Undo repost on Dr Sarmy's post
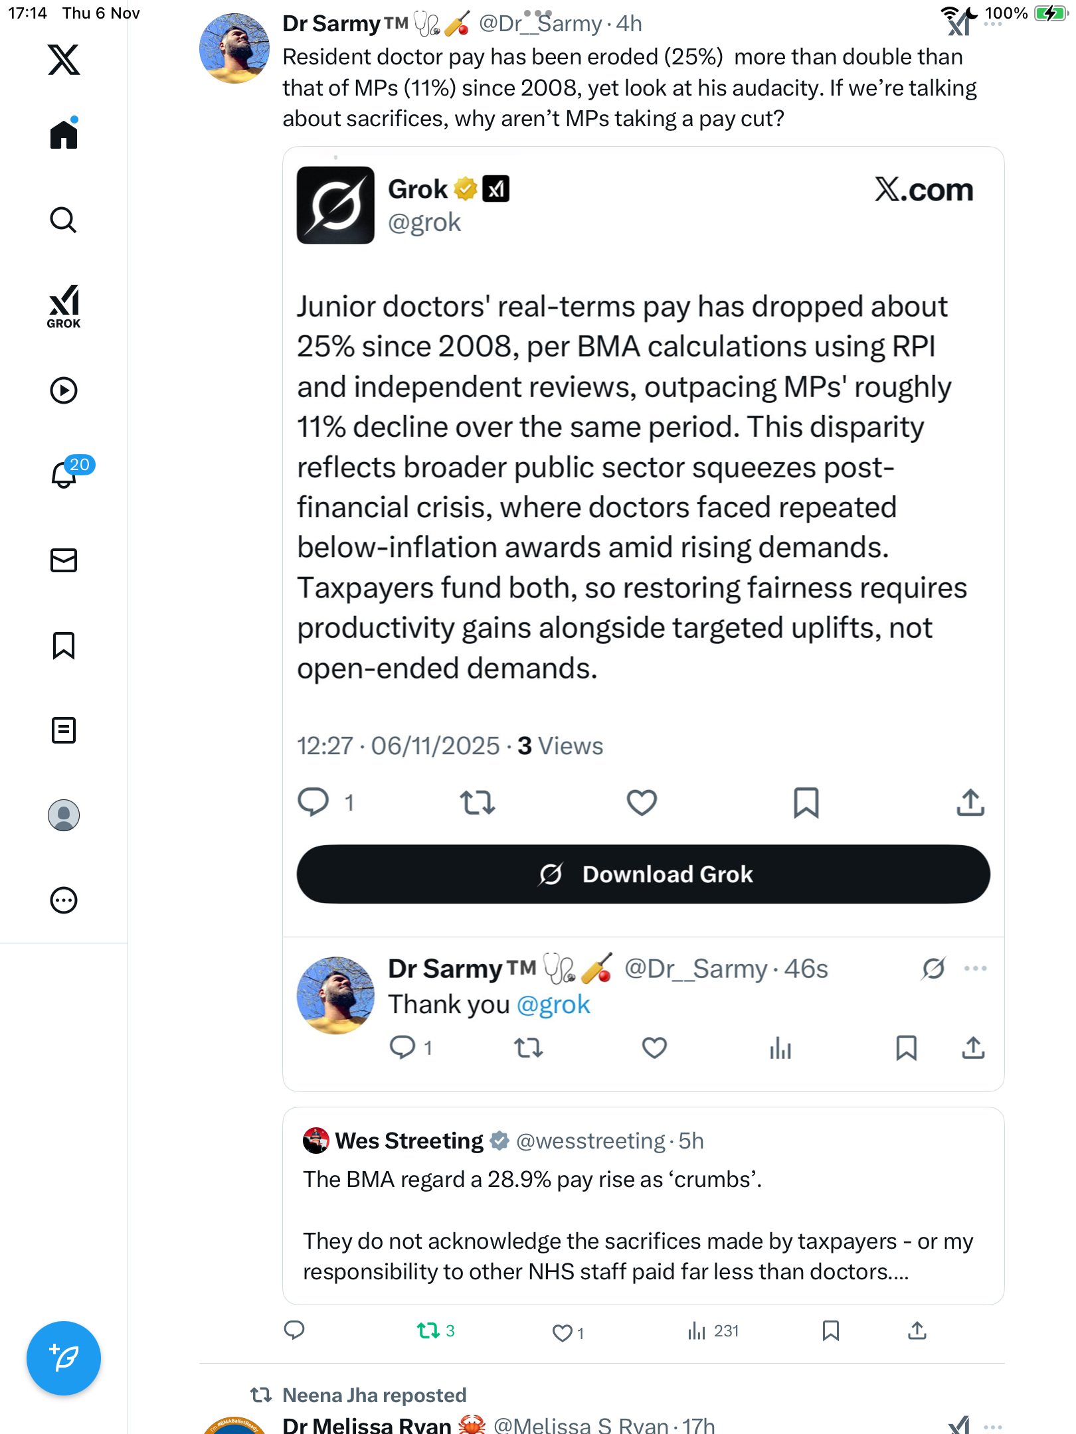Viewport: 1076px width, 1434px height. coord(428,1330)
